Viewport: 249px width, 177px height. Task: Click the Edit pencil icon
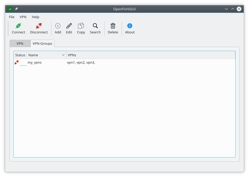point(69,26)
